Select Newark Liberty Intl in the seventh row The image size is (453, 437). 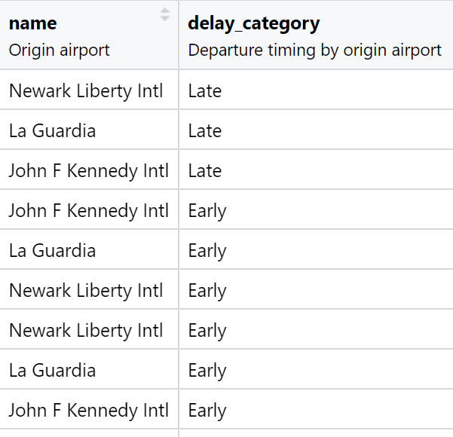(86, 331)
